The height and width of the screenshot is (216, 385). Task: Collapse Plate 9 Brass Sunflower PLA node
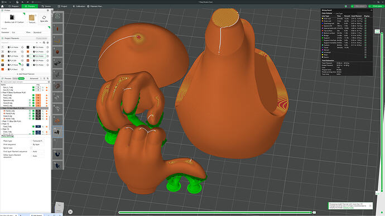coord(2,93)
